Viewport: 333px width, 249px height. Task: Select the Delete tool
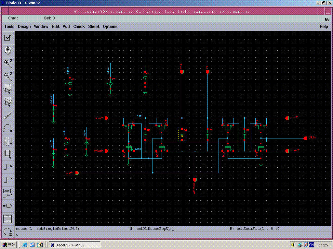pos(8,115)
